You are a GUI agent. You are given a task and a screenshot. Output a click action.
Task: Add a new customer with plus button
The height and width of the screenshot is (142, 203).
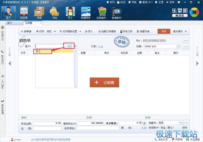pos(75,46)
